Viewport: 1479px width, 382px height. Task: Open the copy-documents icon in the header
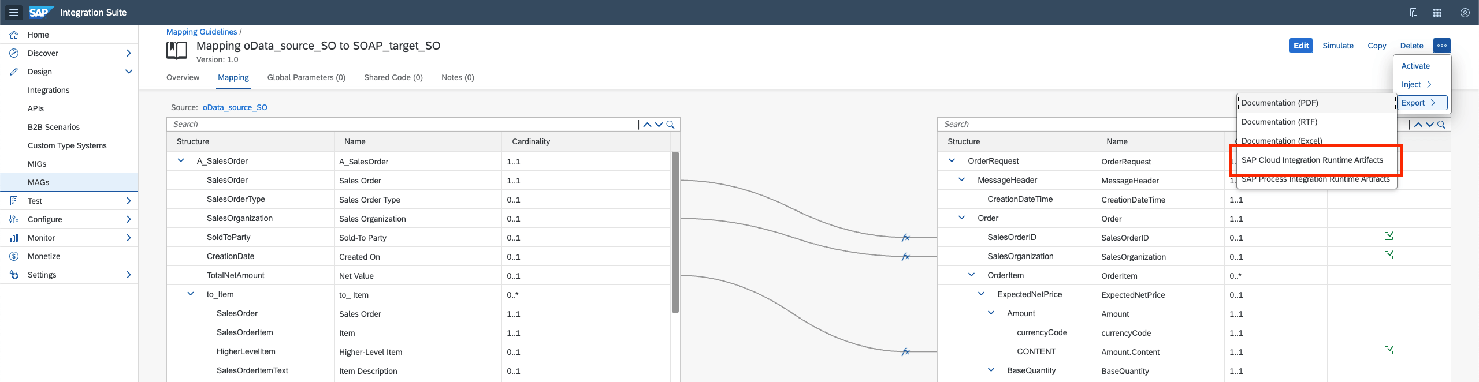tap(1414, 13)
